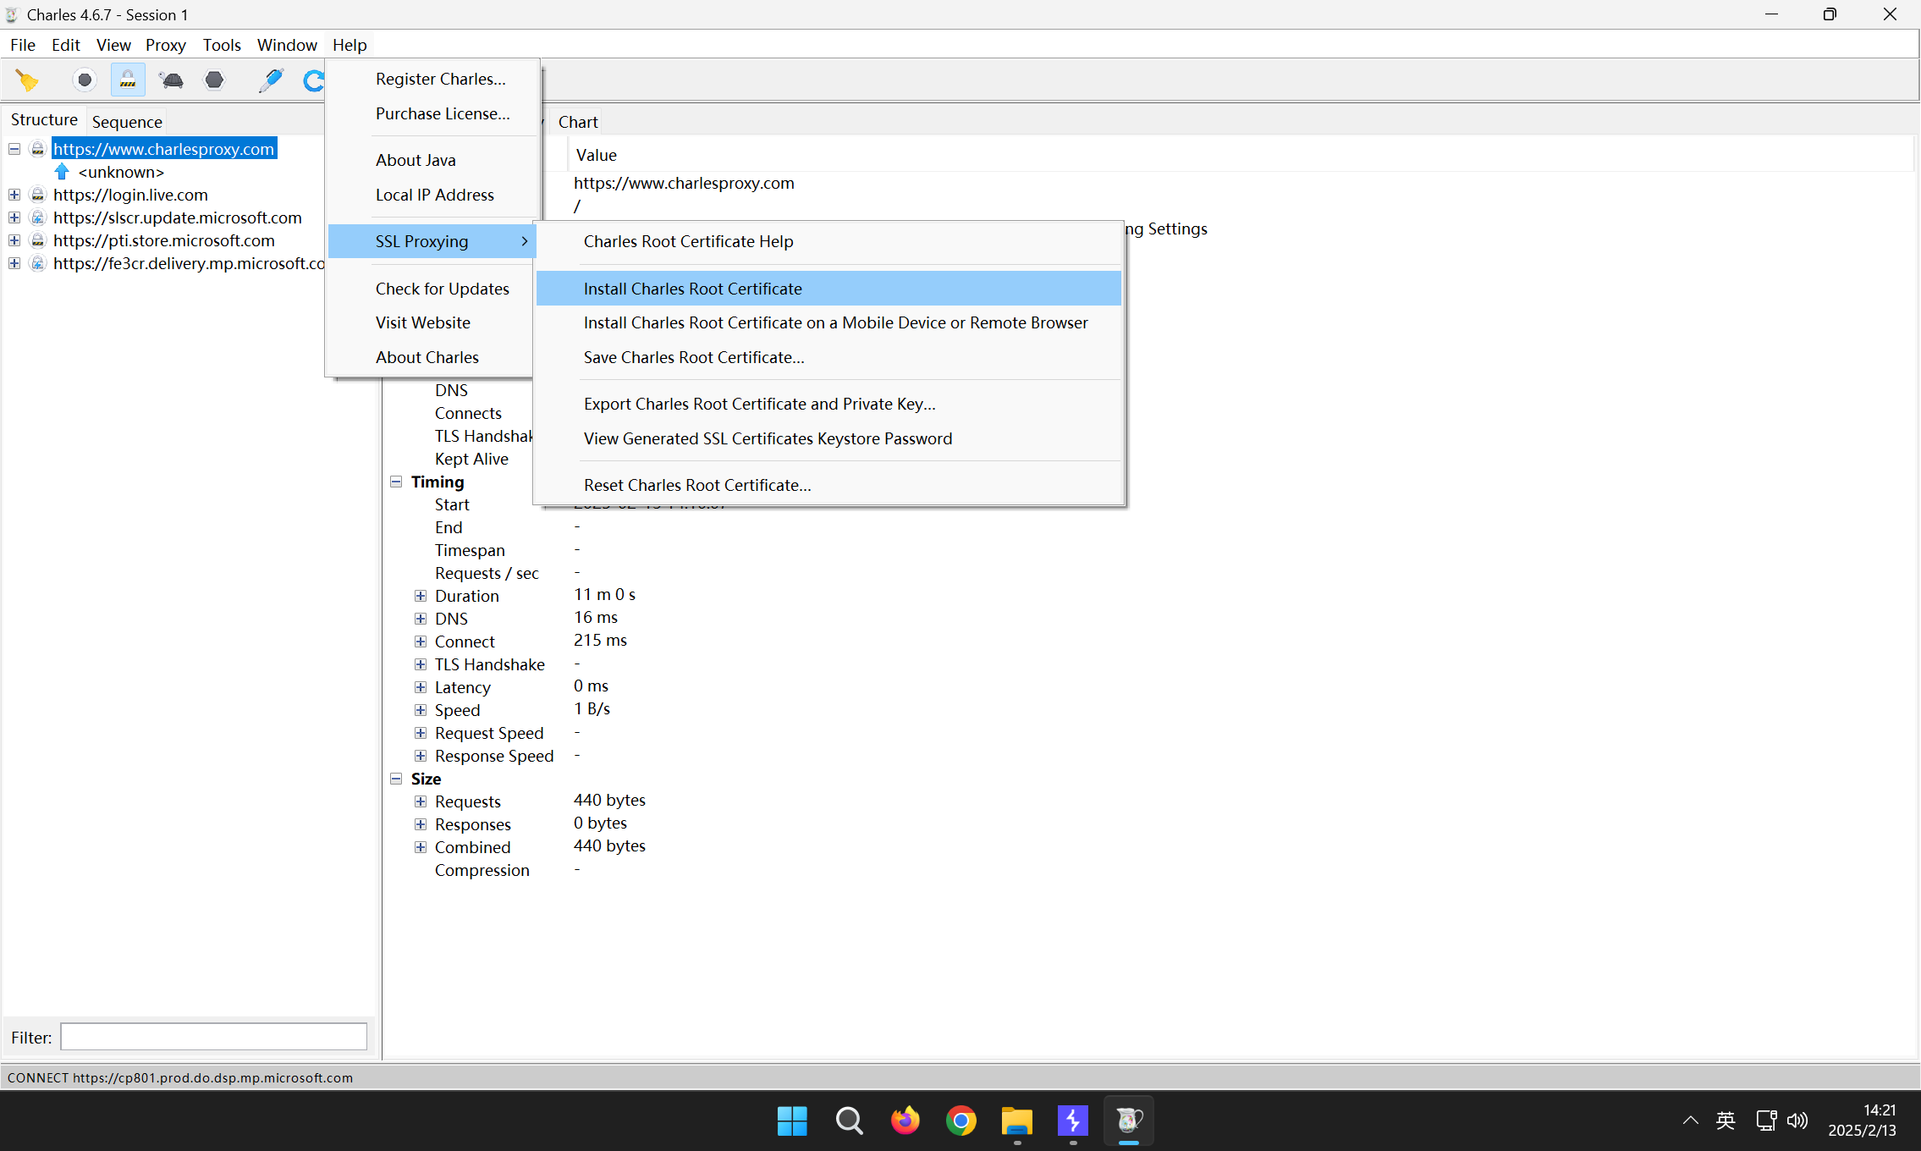Click the repeat refresh arrow icon
Screen dimensions: 1921x1151
point(313,80)
